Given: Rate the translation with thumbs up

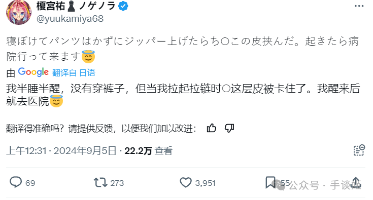Looking at the screenshot, I should click(211, 128).
